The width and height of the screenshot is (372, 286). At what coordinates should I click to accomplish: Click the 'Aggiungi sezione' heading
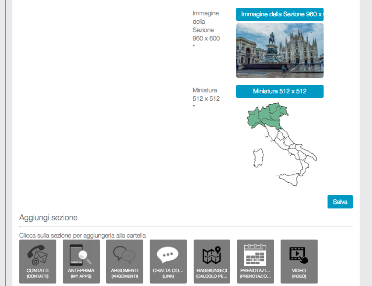(48, 217)
